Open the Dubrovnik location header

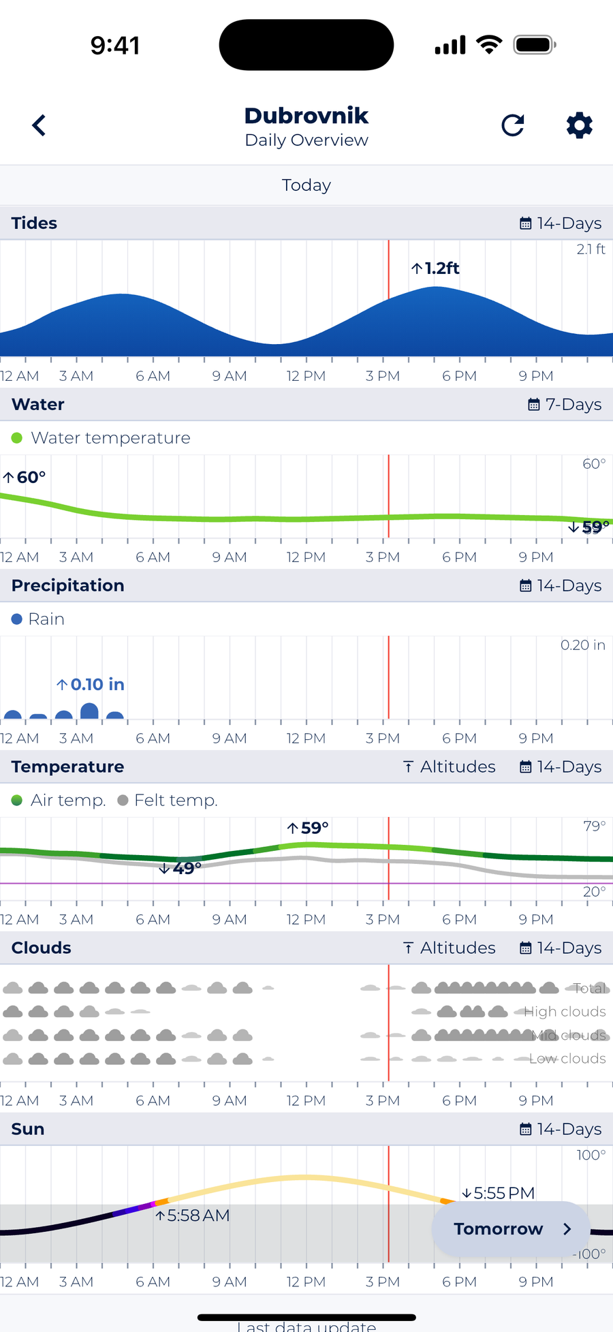(x=306, y=116)
